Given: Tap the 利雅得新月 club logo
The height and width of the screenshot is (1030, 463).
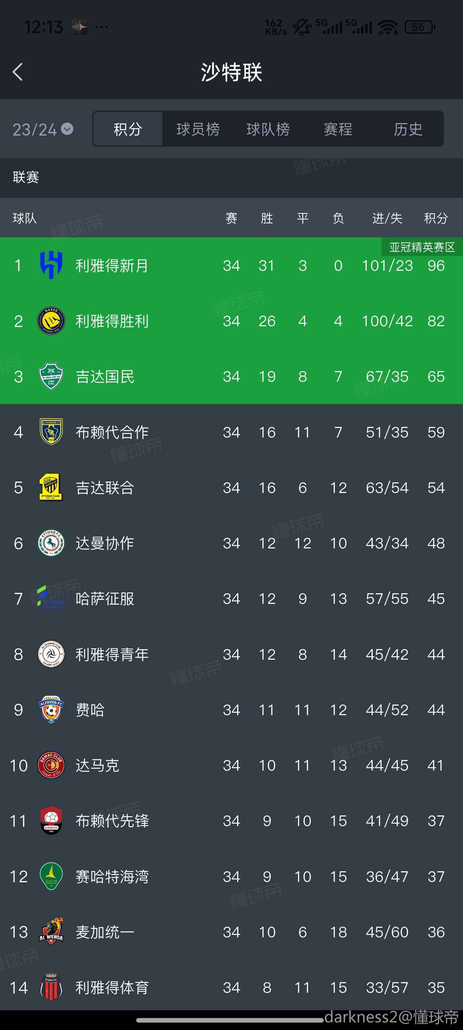Looking at the screenshot, I should pyautogui.click(x=51, y=265).
